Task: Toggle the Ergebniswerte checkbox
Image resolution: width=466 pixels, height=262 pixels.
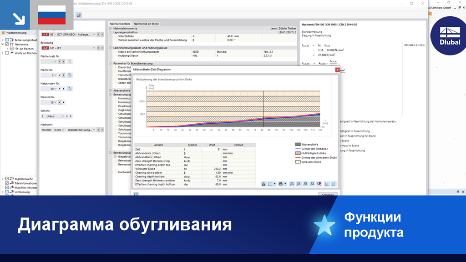Action: [7, 179]
